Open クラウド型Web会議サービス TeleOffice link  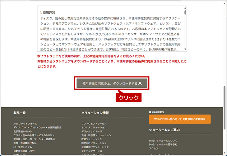click(x=34, y=135)
